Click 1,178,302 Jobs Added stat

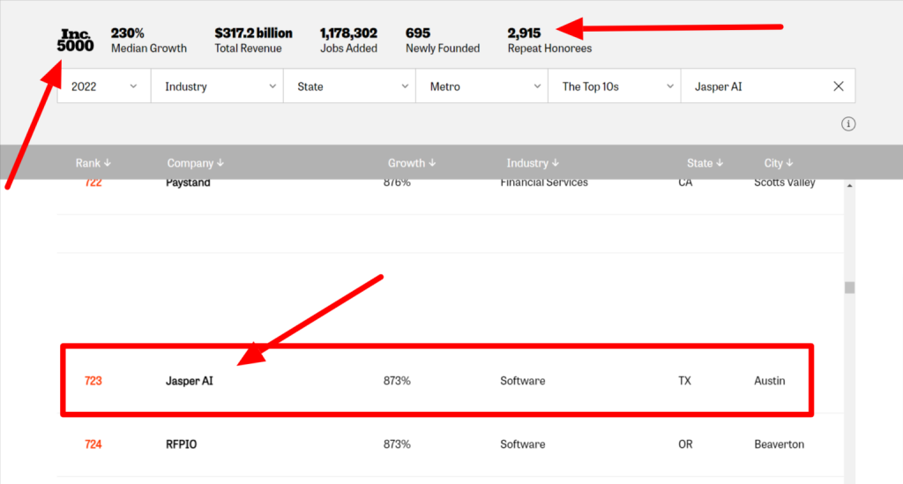point(348,41)
